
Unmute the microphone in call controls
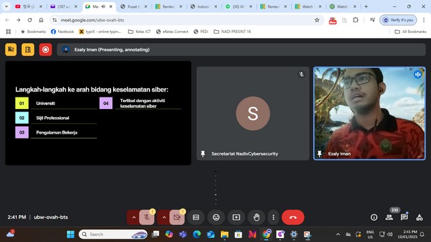147,217
